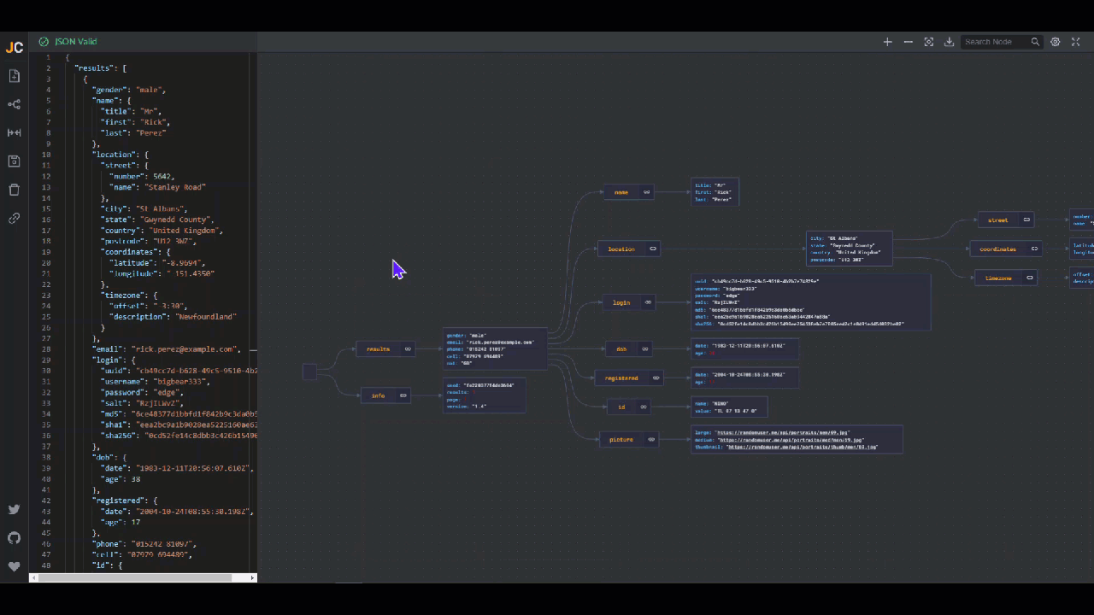Download the graph as image

(x=949, y=42)
